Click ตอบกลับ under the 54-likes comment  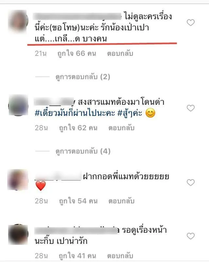tap(121, 201)
